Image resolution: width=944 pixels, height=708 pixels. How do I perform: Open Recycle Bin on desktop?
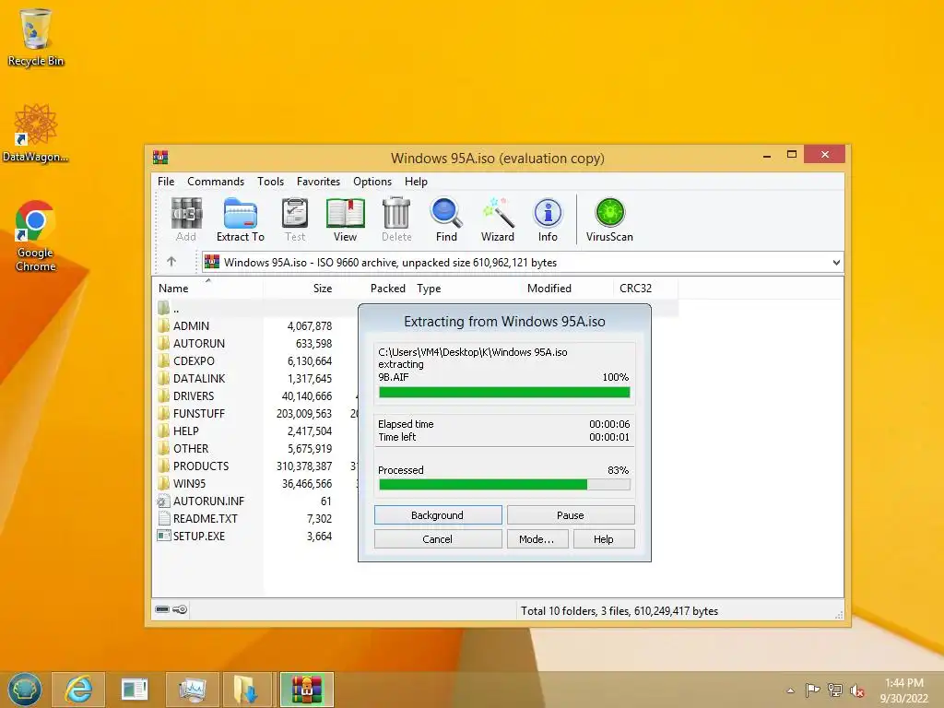coord(36,37)
